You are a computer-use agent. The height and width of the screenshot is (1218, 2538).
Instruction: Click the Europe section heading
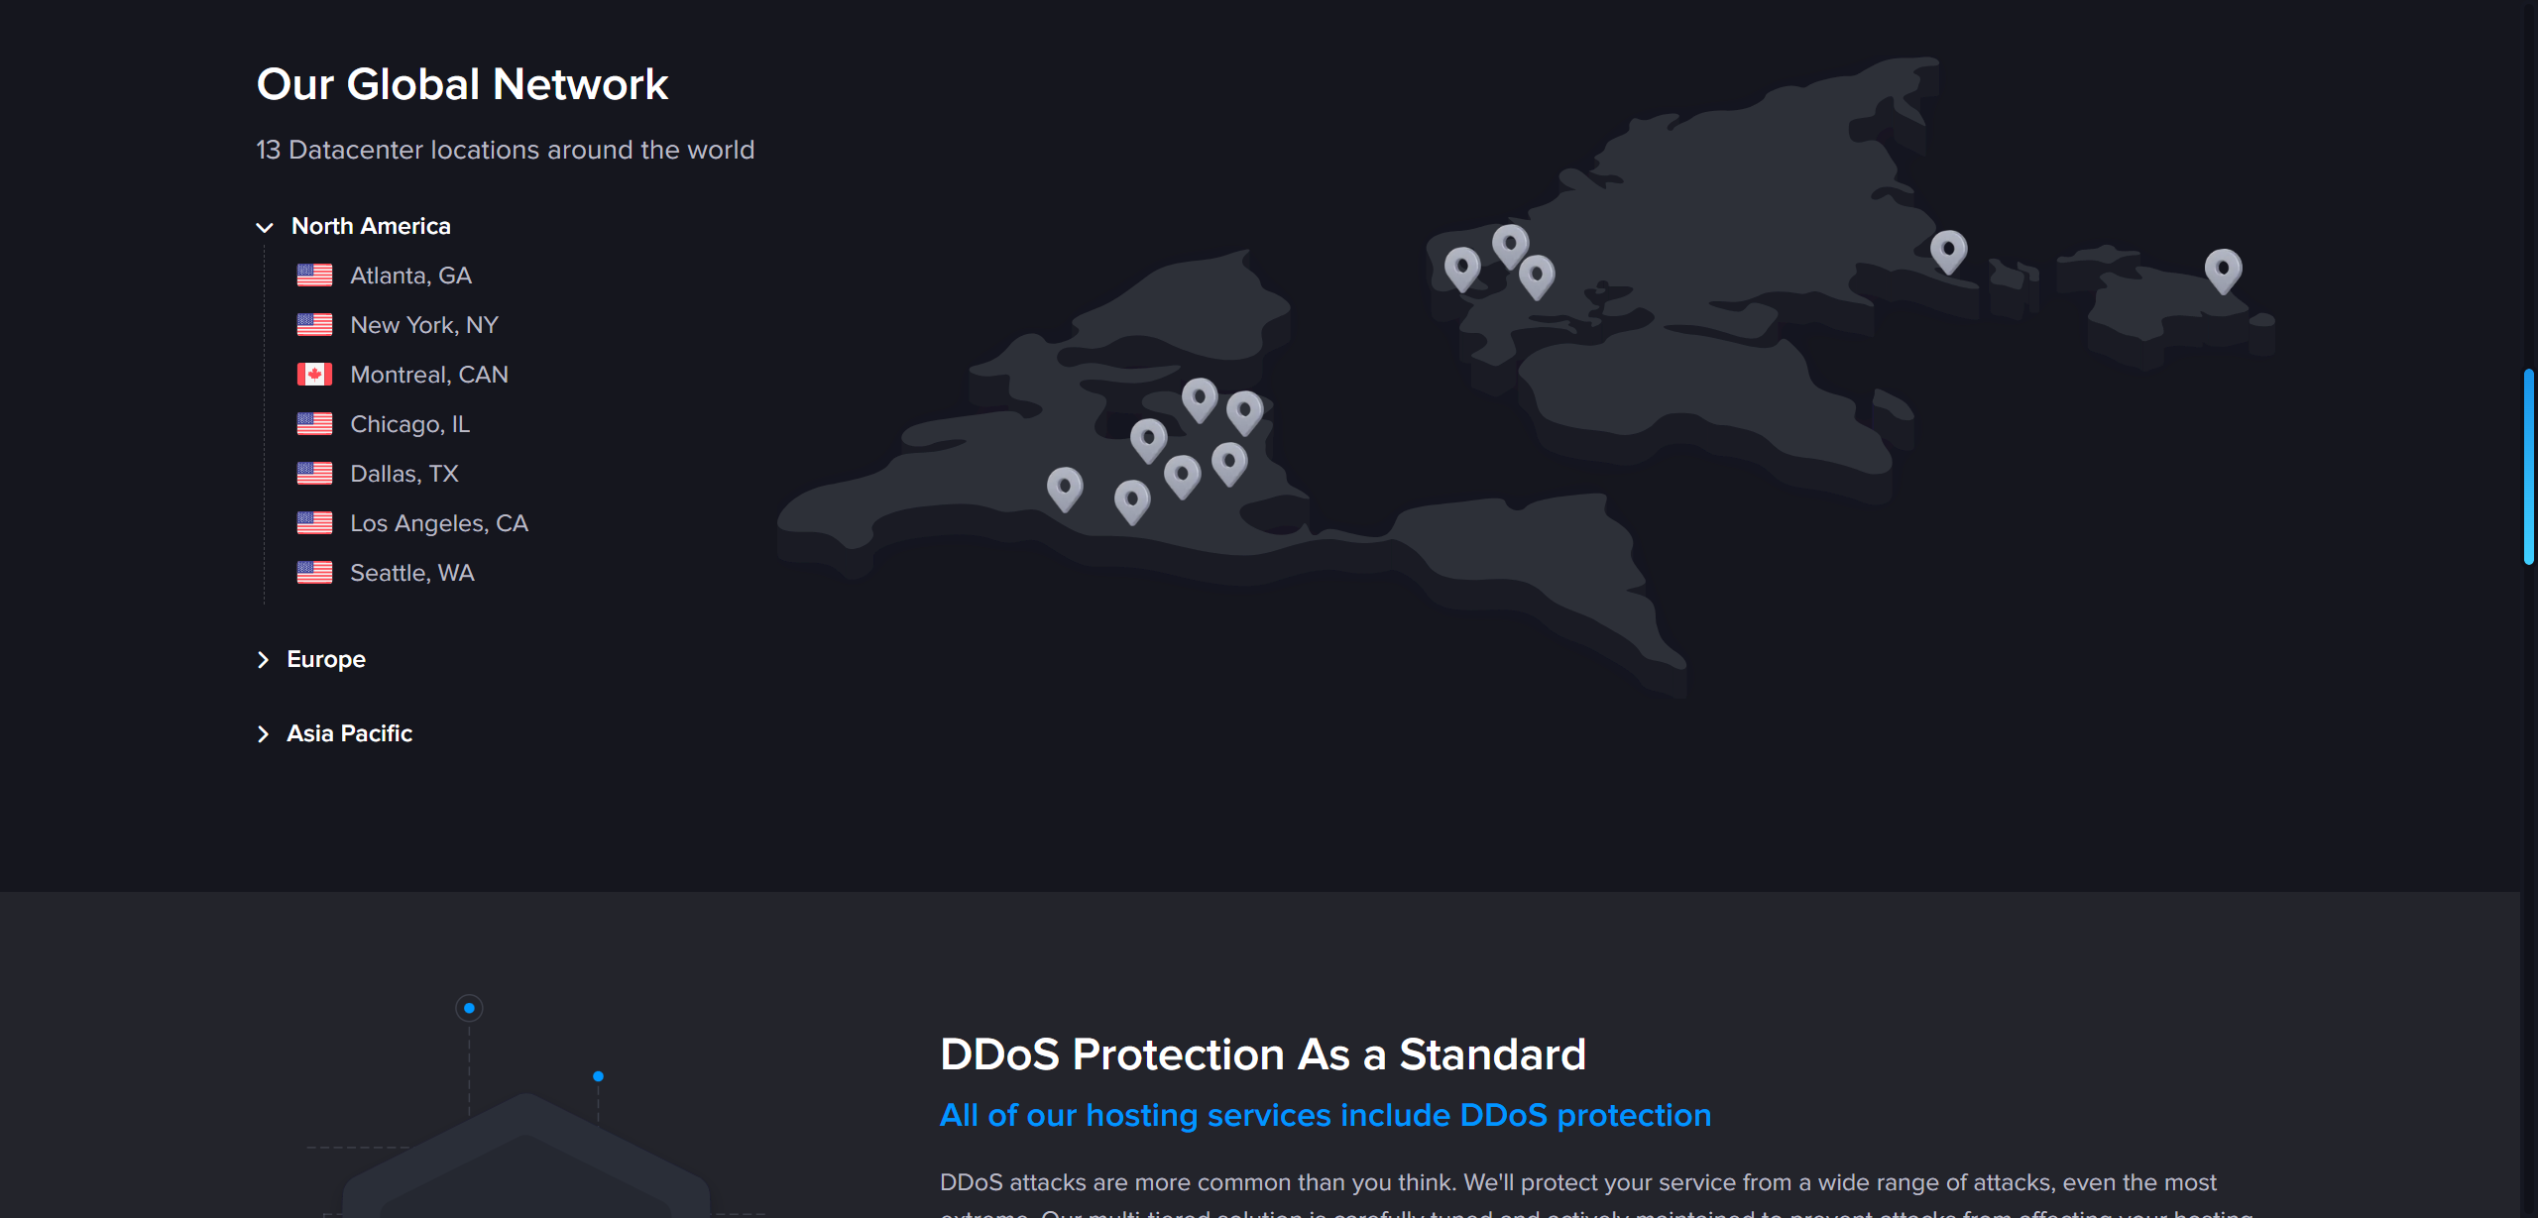point(326,660)
